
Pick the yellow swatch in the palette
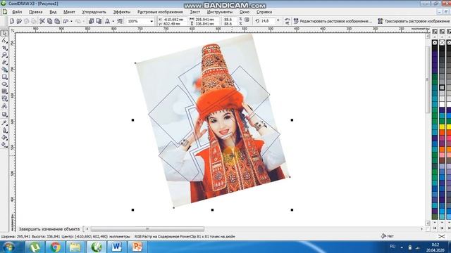point(442,126)
